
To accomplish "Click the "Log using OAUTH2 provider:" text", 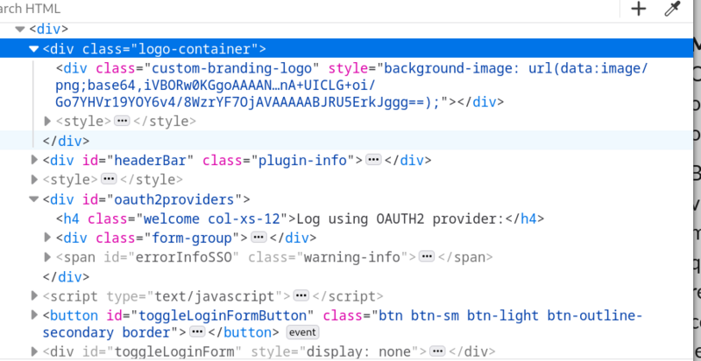I will pos(401,219).
